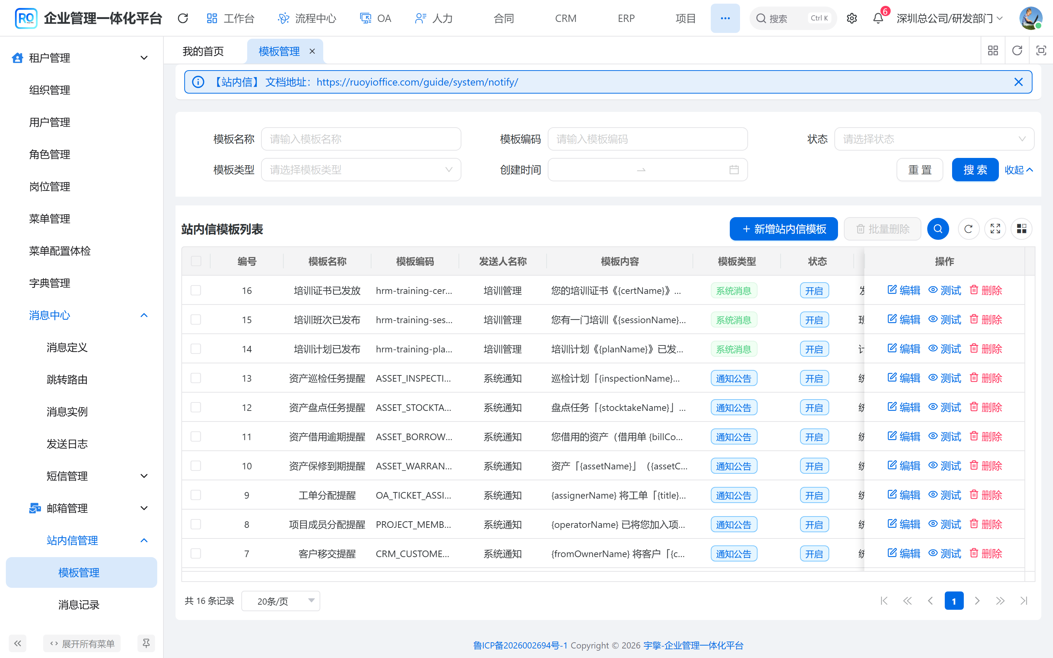Toggle fullscreen content icon in tab bar

click(1041, 50)
